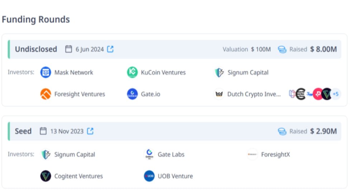Screen dimensions: 351x190
Task: Select the Undisclosed round header
Action: point(175,49)
